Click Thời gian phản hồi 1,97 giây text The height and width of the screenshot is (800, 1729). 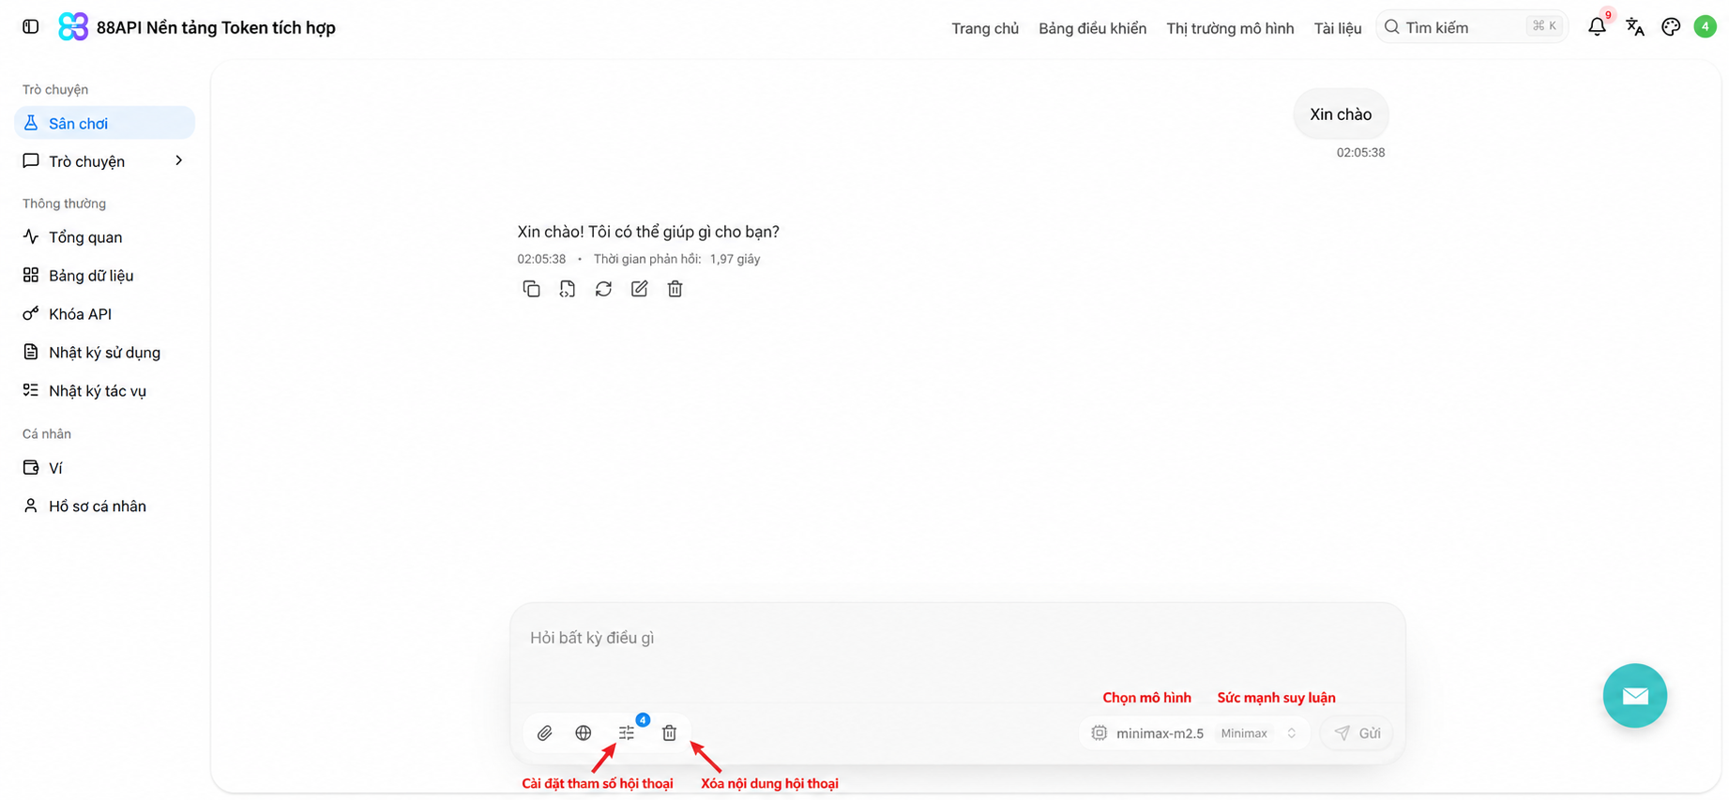[676, 259]
